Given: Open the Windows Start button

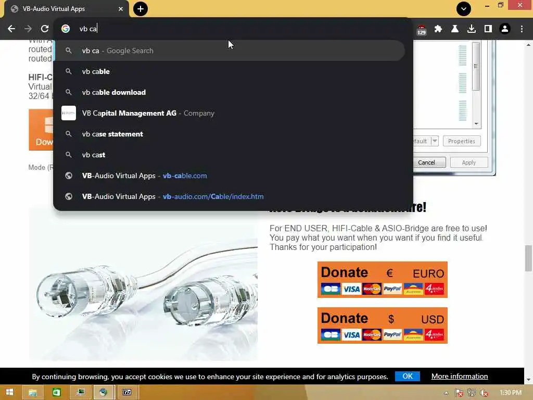Looking at the screenshot, I should tap(9, 393).
